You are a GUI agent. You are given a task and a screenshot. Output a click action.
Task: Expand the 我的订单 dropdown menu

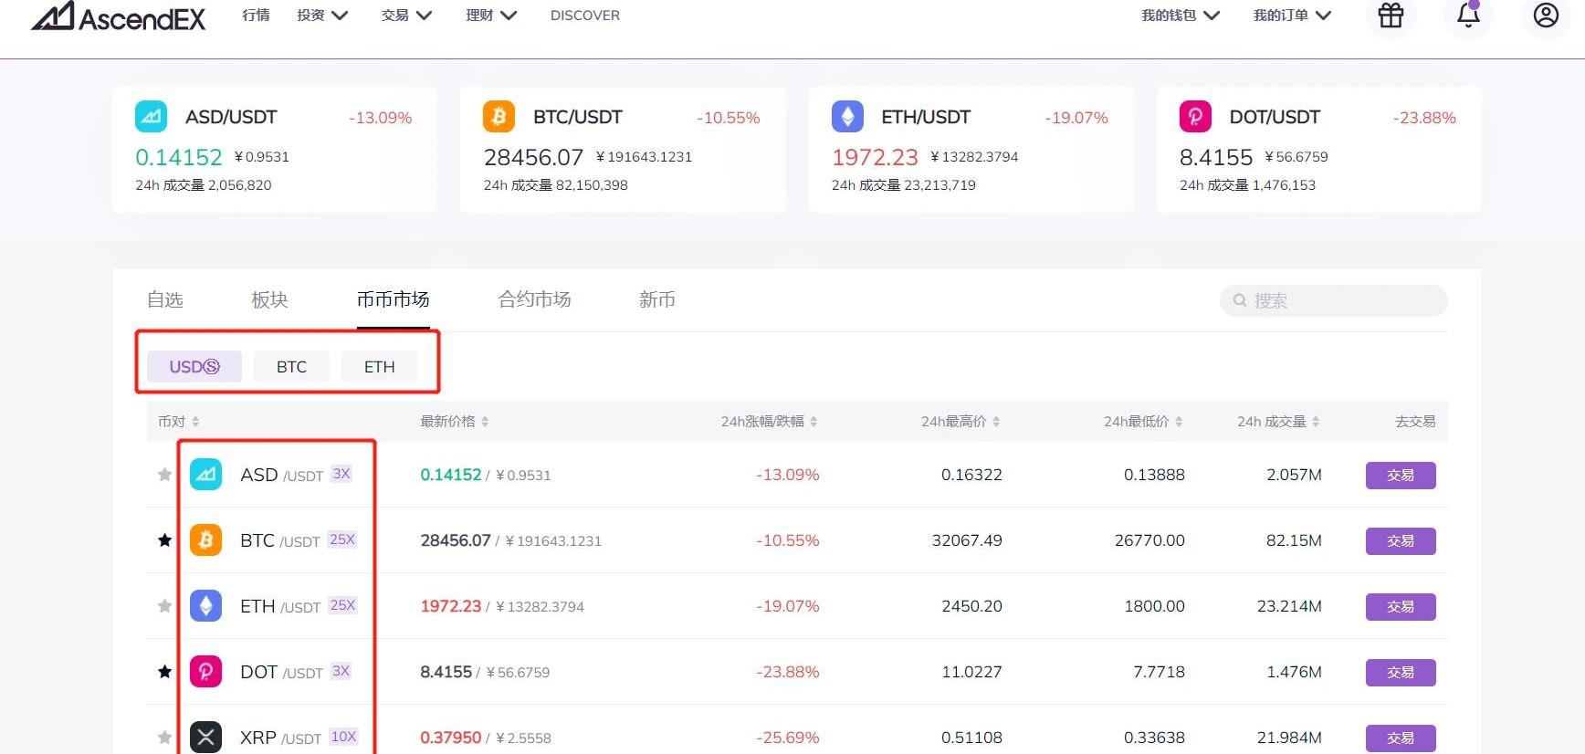click(1291, 16)
